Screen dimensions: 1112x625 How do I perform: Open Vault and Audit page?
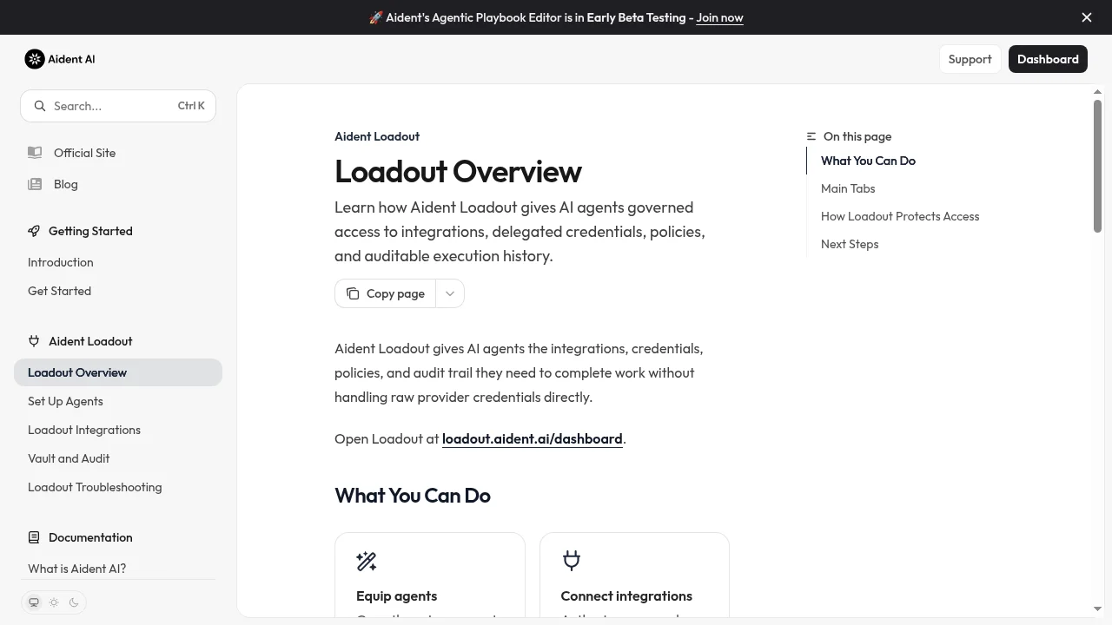click(69, 458)
